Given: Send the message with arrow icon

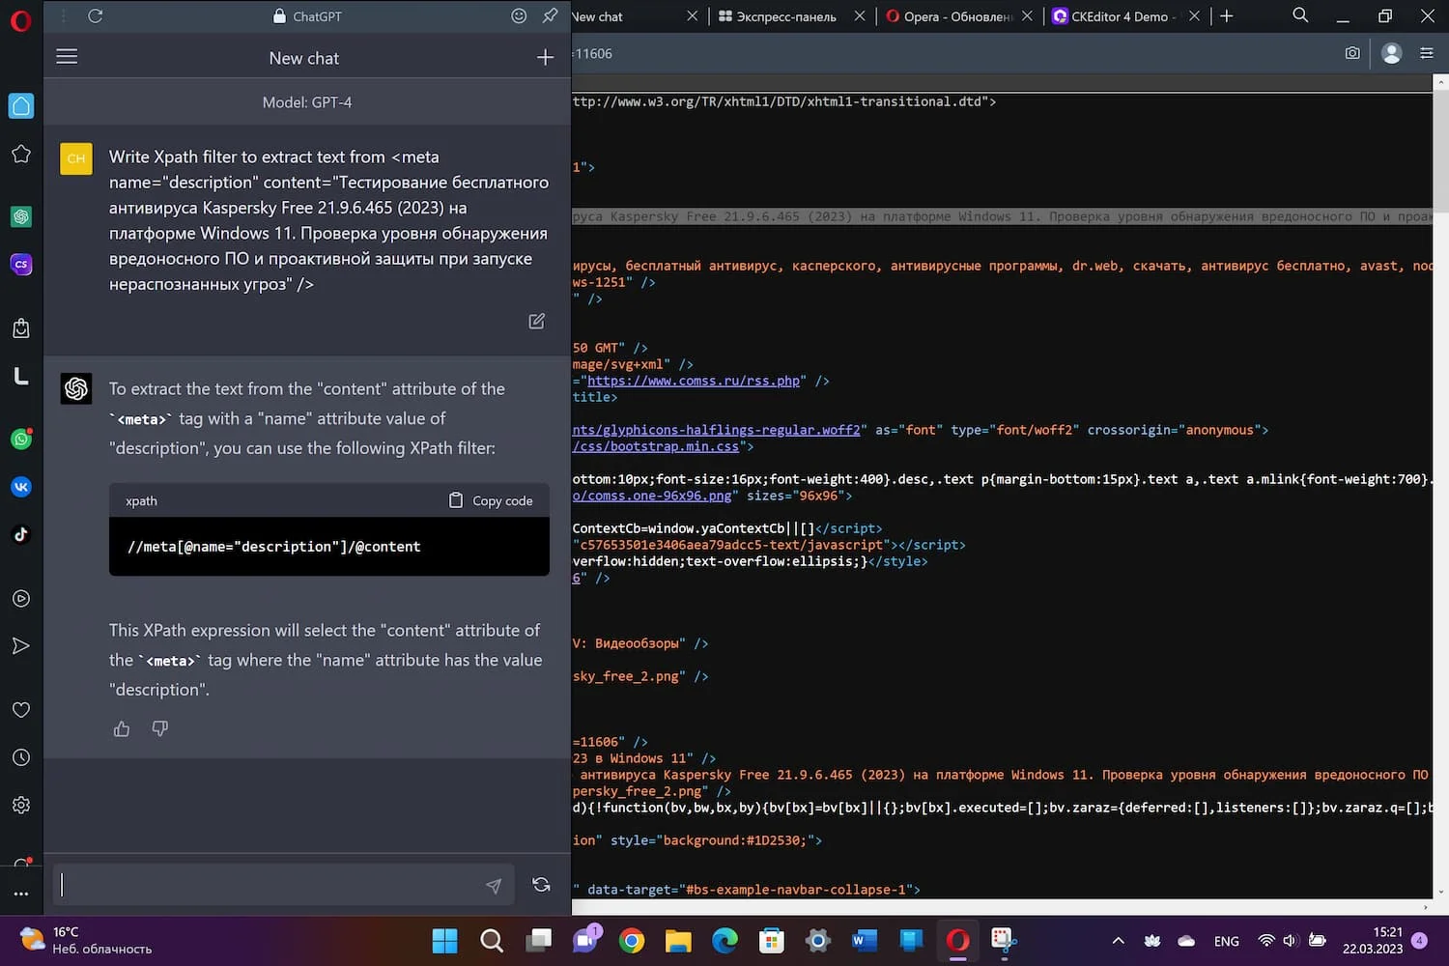Looking at the screenshot, I should click(494, 886).
